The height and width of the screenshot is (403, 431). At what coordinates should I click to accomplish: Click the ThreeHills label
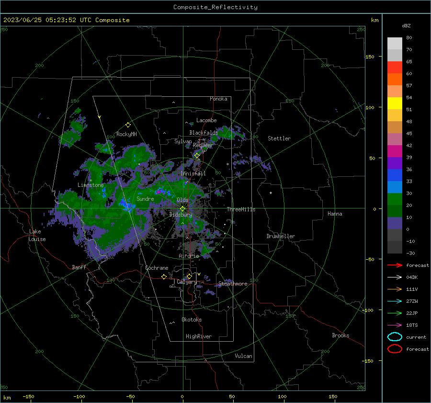[x=241, y=209]
